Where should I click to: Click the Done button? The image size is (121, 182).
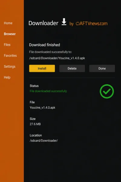pos(102,69)
